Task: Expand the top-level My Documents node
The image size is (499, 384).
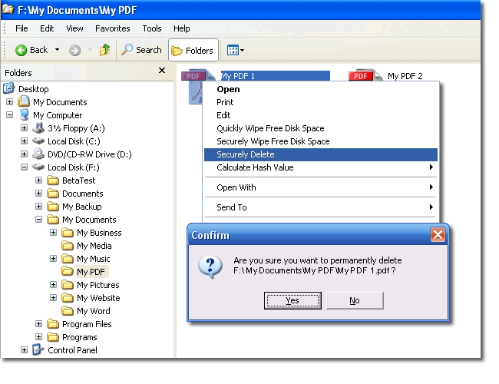Action: (9, 101)
